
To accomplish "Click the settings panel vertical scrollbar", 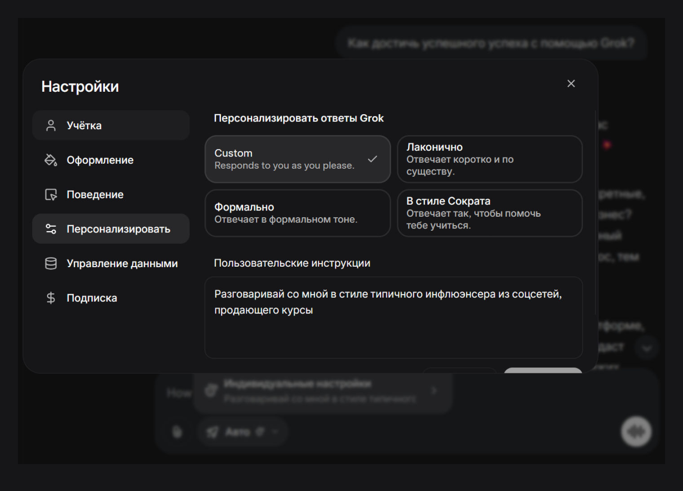I will [x=596, y=211].
